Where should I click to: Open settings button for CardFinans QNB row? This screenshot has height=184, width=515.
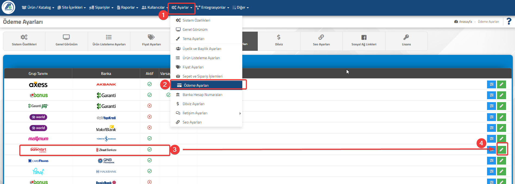click(x=491, y=161)
